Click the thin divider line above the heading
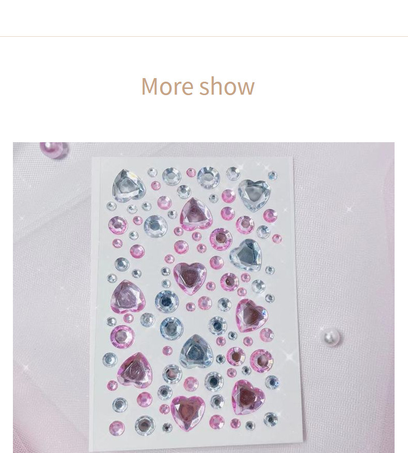 (x=204, y=36)
